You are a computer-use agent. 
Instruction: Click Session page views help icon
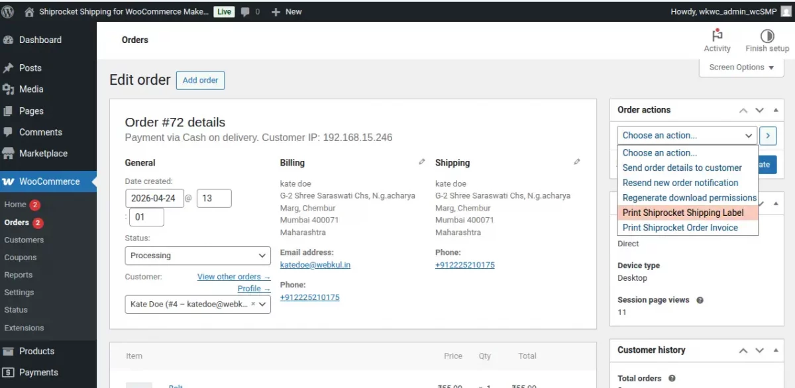tap(700, 300)
